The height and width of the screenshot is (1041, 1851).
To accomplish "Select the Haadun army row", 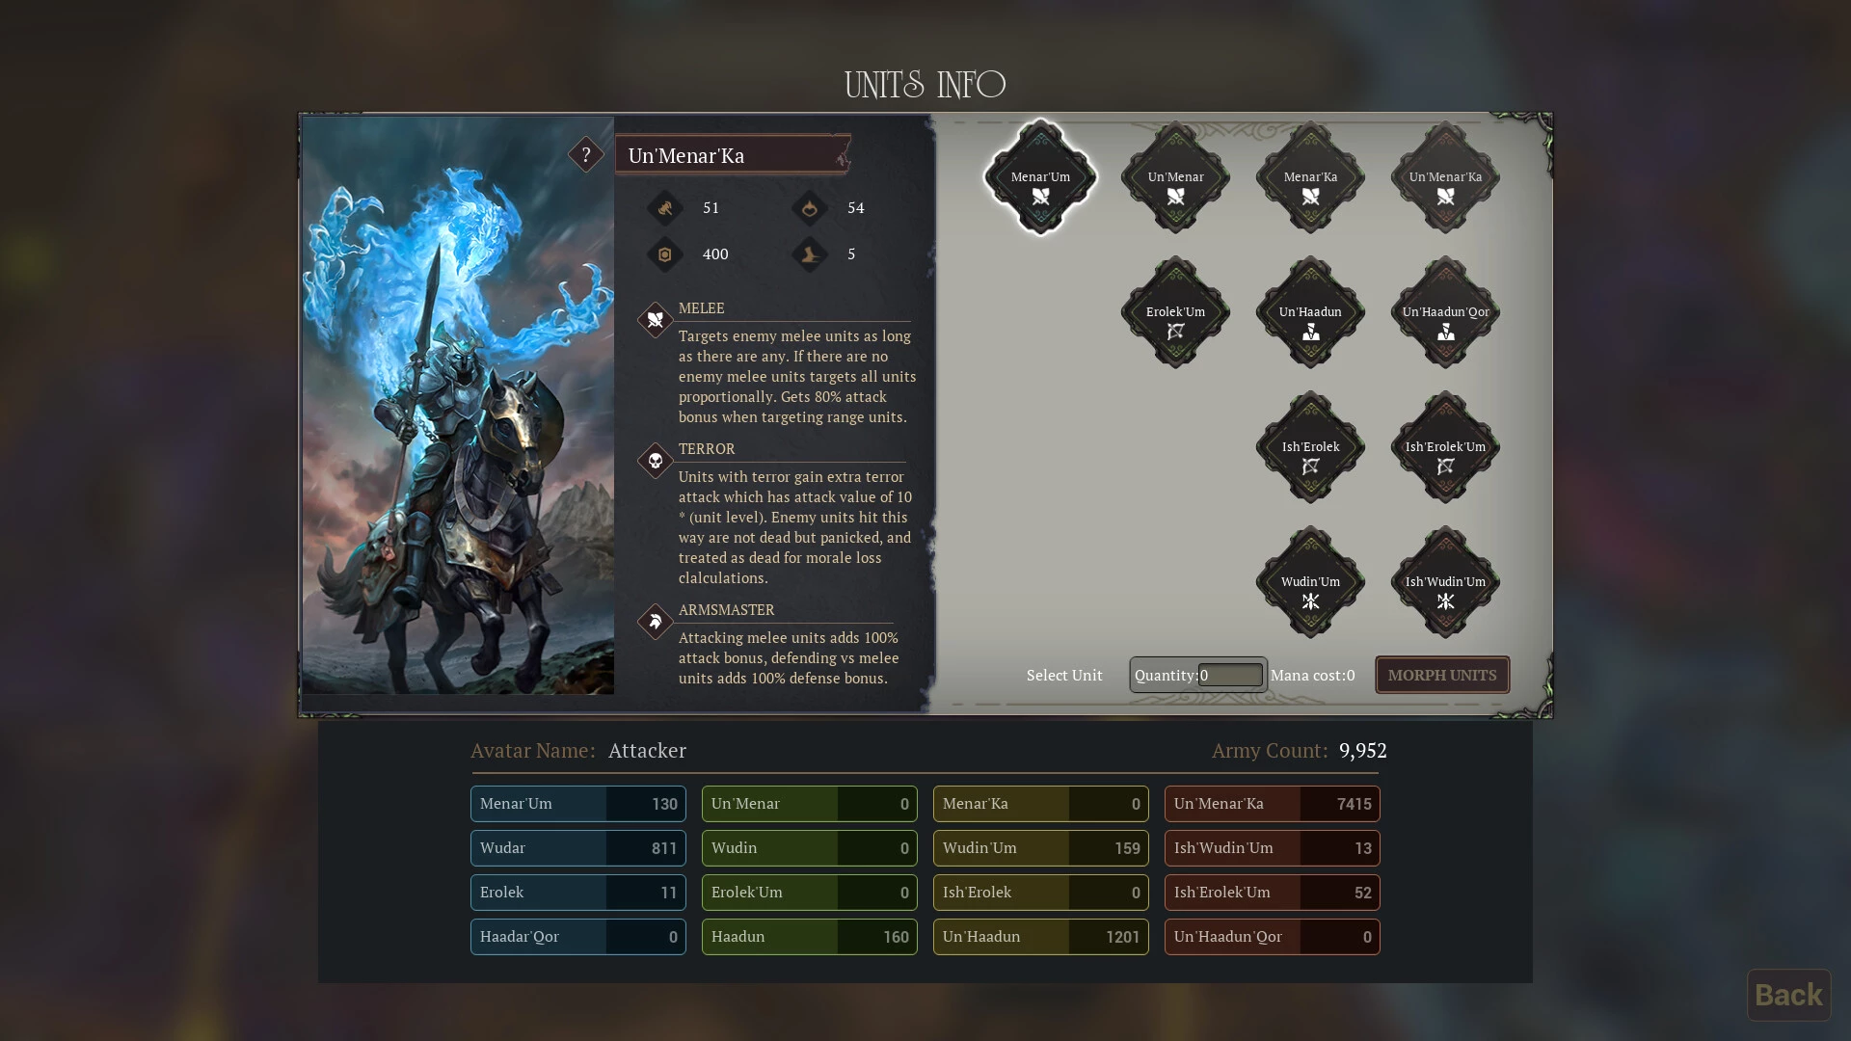I will [x=809, y=937].
